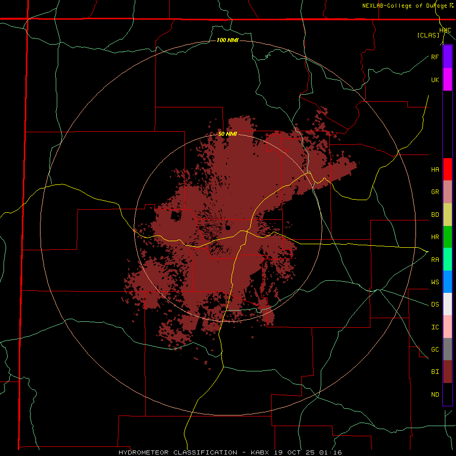Viewport: 456px width, 456px height.
Task: Click the IC legend label
Action: (x=435, y=327)
